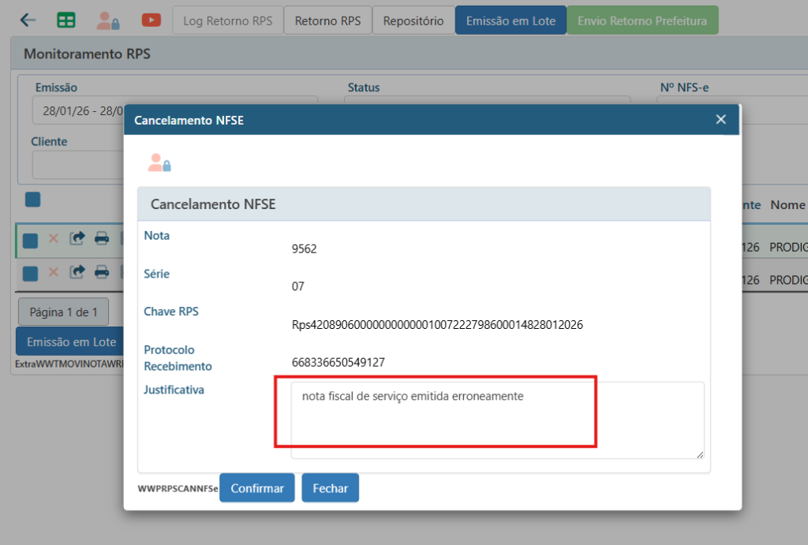Image resolution: width=808 pixels, height=545 pixels.
Task: Click the share icon in second row
Action: [x=77, y=273]
